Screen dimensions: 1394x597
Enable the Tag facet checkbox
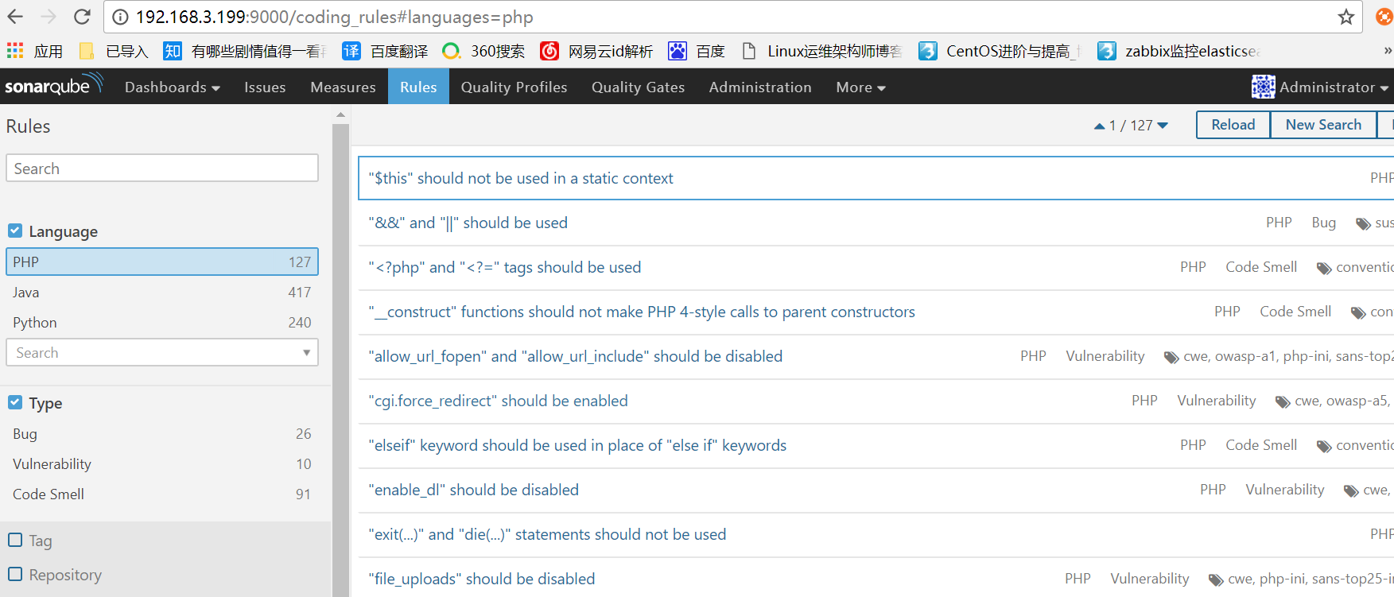[x=15, y=540]
